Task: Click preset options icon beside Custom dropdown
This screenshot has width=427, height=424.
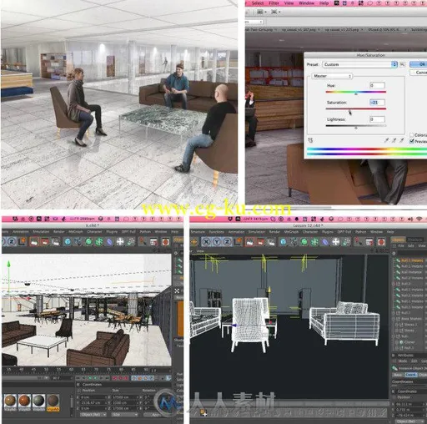Action: point(402,64)
